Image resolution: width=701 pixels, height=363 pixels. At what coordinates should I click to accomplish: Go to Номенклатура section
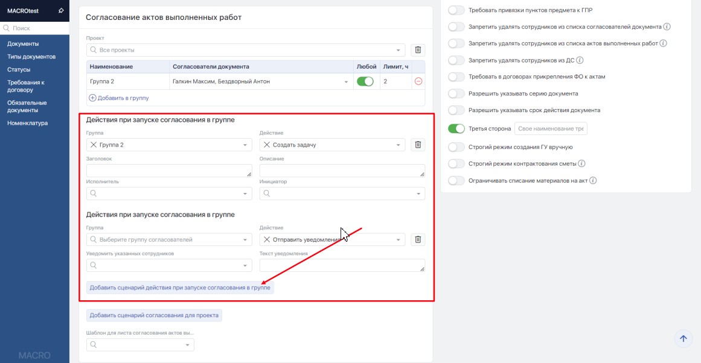tap(28, 124)
